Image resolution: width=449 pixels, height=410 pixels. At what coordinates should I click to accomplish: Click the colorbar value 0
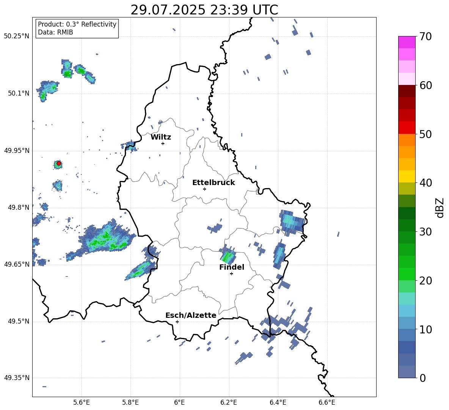[423, 378]
